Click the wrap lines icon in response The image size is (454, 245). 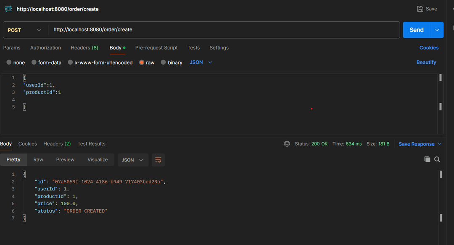pyautogui.click(x=158, y=160)
